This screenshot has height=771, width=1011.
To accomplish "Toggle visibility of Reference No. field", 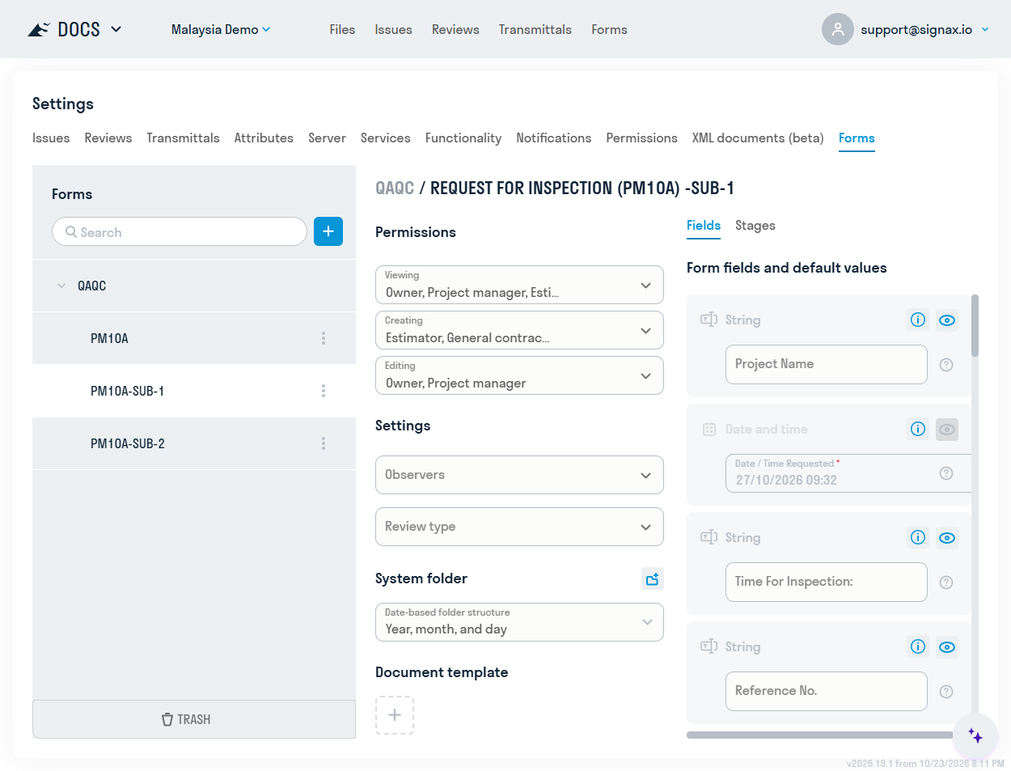I will pyautogui.click(x=947, y=646).
